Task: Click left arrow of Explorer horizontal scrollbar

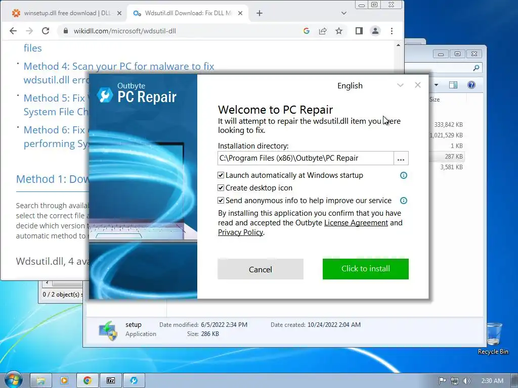Action: (x=47, y=283)
